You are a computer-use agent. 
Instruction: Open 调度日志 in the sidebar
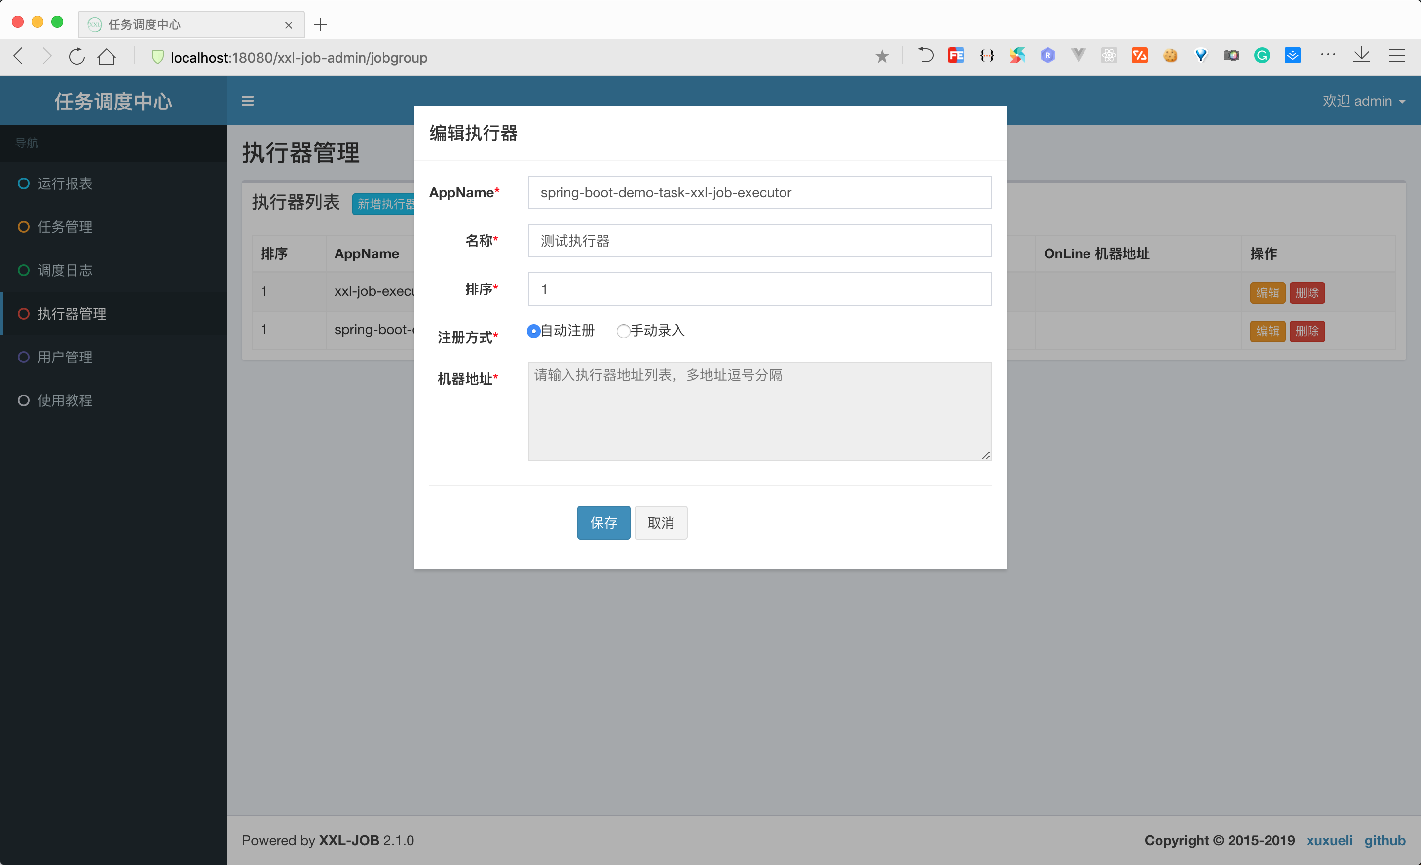pyautogui.click(x=113, y=270)
